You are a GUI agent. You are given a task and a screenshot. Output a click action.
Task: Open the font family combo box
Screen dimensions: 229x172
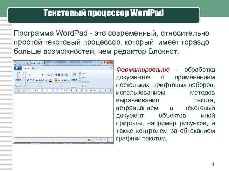tap(34, 75)
